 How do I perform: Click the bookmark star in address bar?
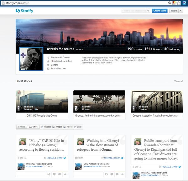click(x=178, y=3)
